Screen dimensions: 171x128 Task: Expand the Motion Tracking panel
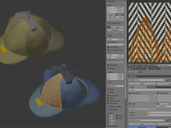point(108,107)
